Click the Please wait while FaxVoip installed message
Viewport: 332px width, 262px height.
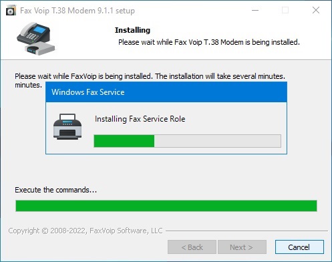(x=150, y=80)
